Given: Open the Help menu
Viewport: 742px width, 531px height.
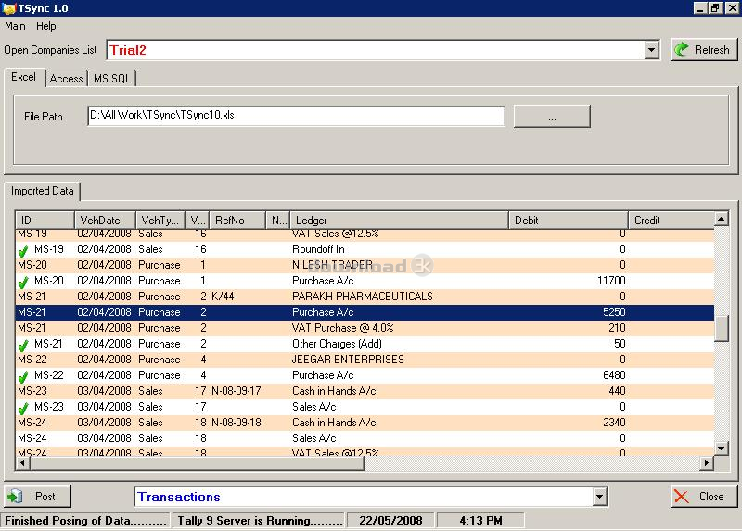Looking at the screenshot, I should (45, 26).
